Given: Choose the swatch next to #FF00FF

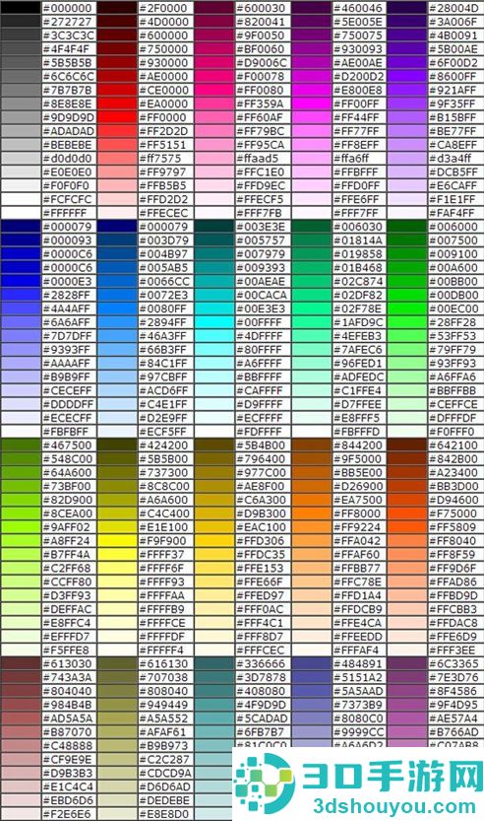Looking at the screenshot, I should [311, 103].
